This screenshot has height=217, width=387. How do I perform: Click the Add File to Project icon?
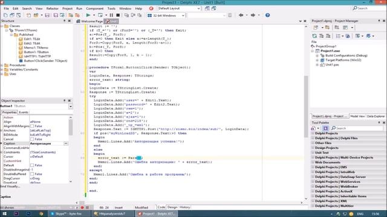coord(71,15)
